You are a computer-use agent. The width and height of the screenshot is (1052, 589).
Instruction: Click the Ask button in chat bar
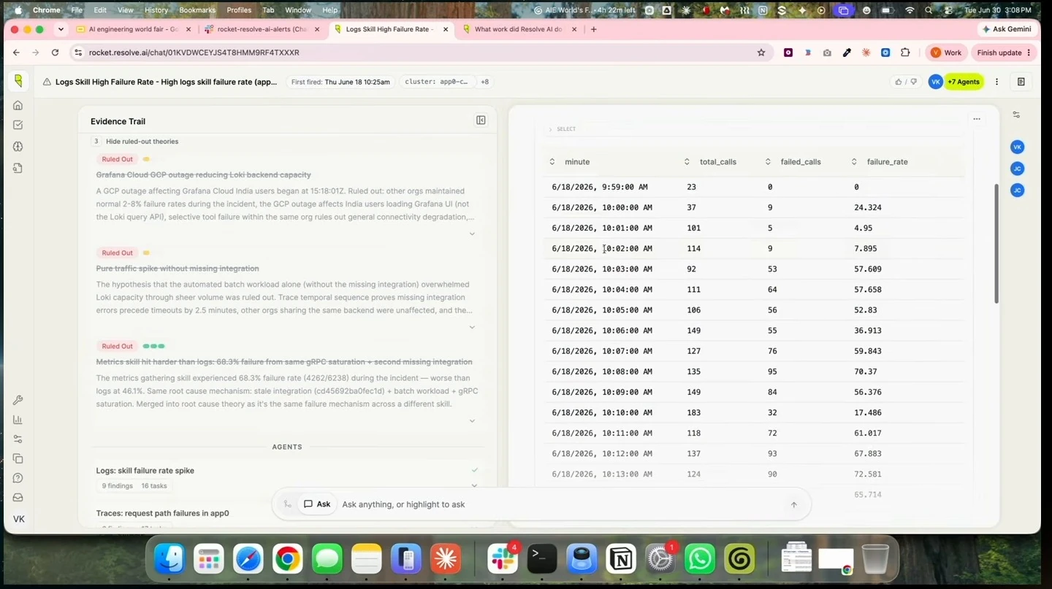point(317,504)
